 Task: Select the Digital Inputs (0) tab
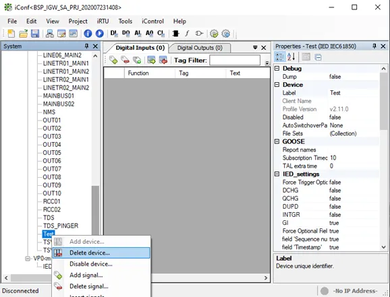(140, 48)
